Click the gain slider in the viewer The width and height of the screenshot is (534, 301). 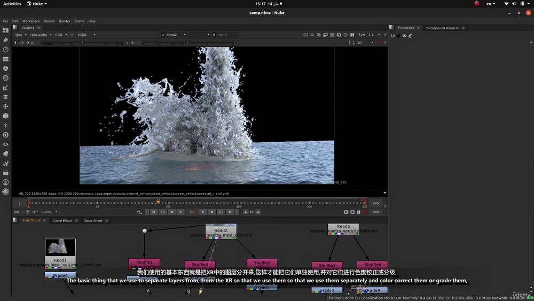[x=82, y=43]
